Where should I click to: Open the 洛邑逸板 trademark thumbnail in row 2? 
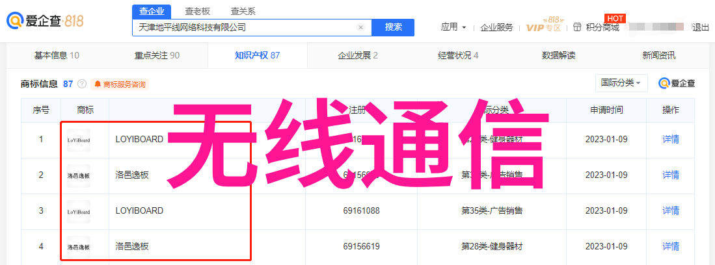(79, 176)
